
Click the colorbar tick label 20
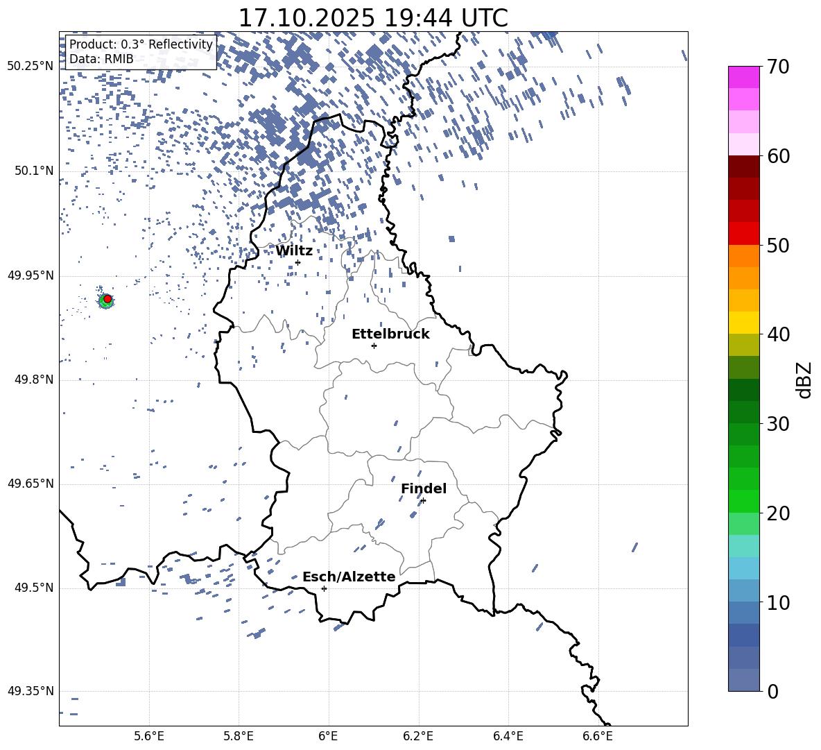pyautogui.click(x=778, y=513)
